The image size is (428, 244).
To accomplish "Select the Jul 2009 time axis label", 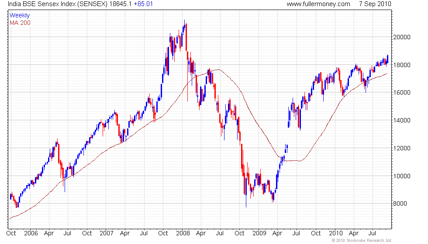I will [296, 233].
